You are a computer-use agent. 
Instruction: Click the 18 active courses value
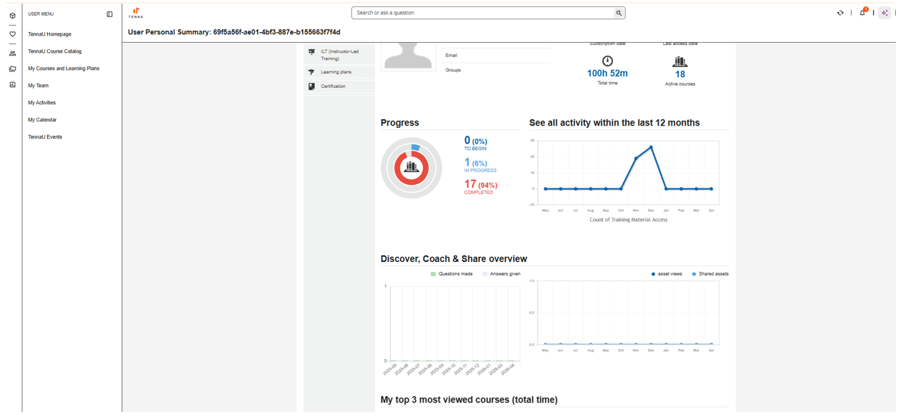click(x=680, y=74)
